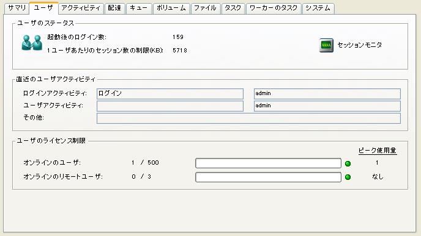Switch to the サマリ tab
The image size is (421, 236).
(17, 9)
